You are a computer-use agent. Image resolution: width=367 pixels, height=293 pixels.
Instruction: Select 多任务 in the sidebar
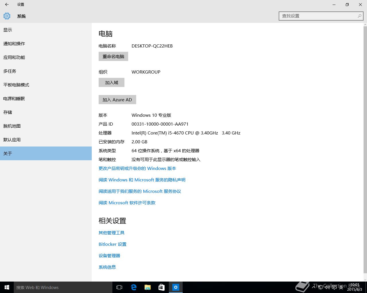46,71
